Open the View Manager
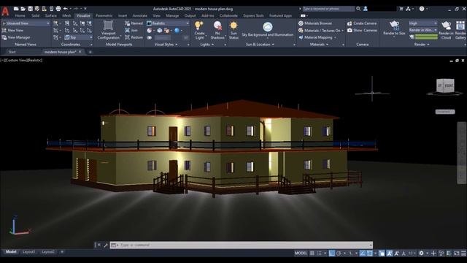 coord(16,37)
